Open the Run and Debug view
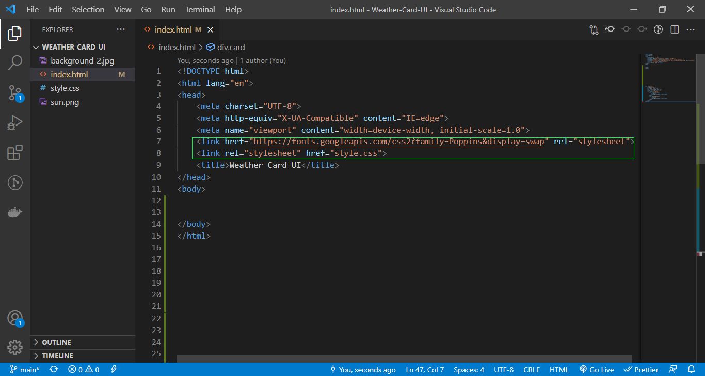Screen dimensions: 705x376 [15, 123]
